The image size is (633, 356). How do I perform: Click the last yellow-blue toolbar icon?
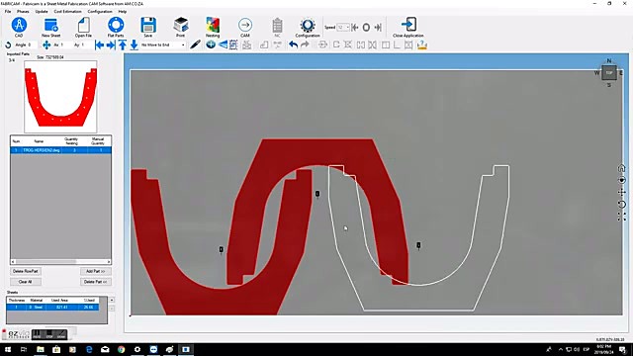[422, 44]
